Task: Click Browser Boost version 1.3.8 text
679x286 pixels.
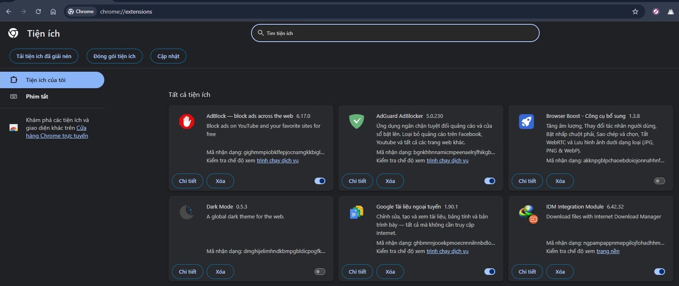Action: click(634, 116)
